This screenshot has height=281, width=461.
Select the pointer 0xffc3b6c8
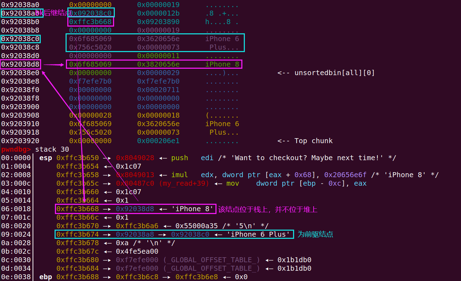(x=137, y=277)
